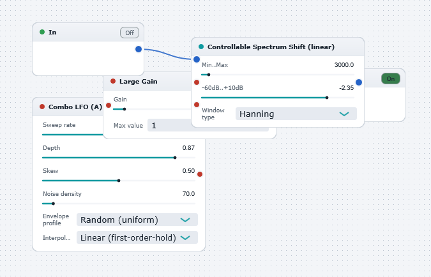Viewport: 431px width, 277px height.
Task: Click the green status dot on In node
Action: [x=42, y=32]
